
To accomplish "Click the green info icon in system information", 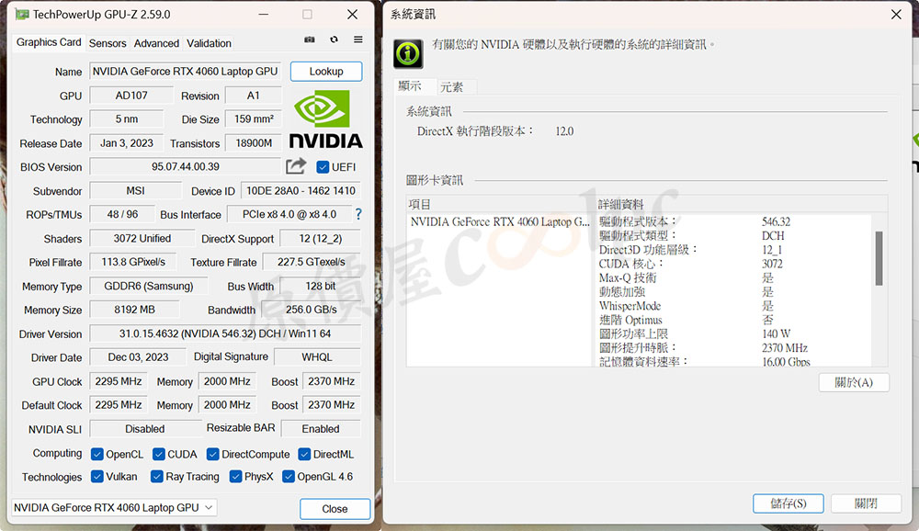I will click(x=408, y=54).
